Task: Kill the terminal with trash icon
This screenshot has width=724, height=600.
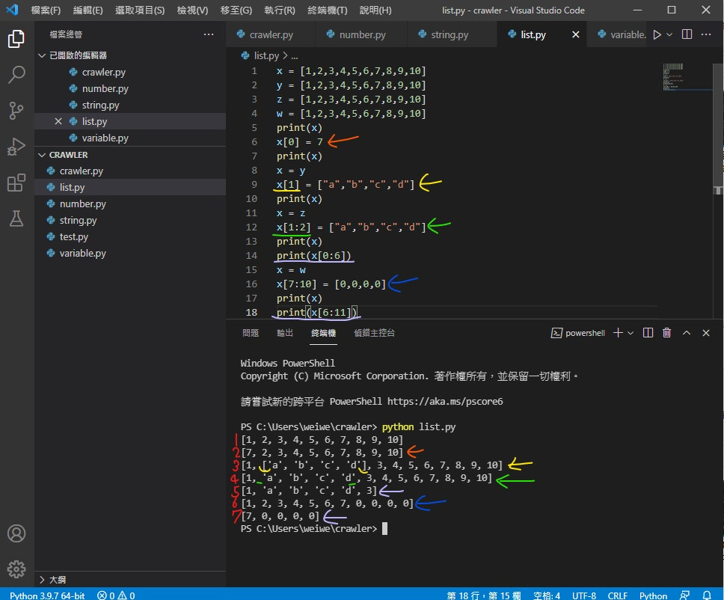Action: 666,333
